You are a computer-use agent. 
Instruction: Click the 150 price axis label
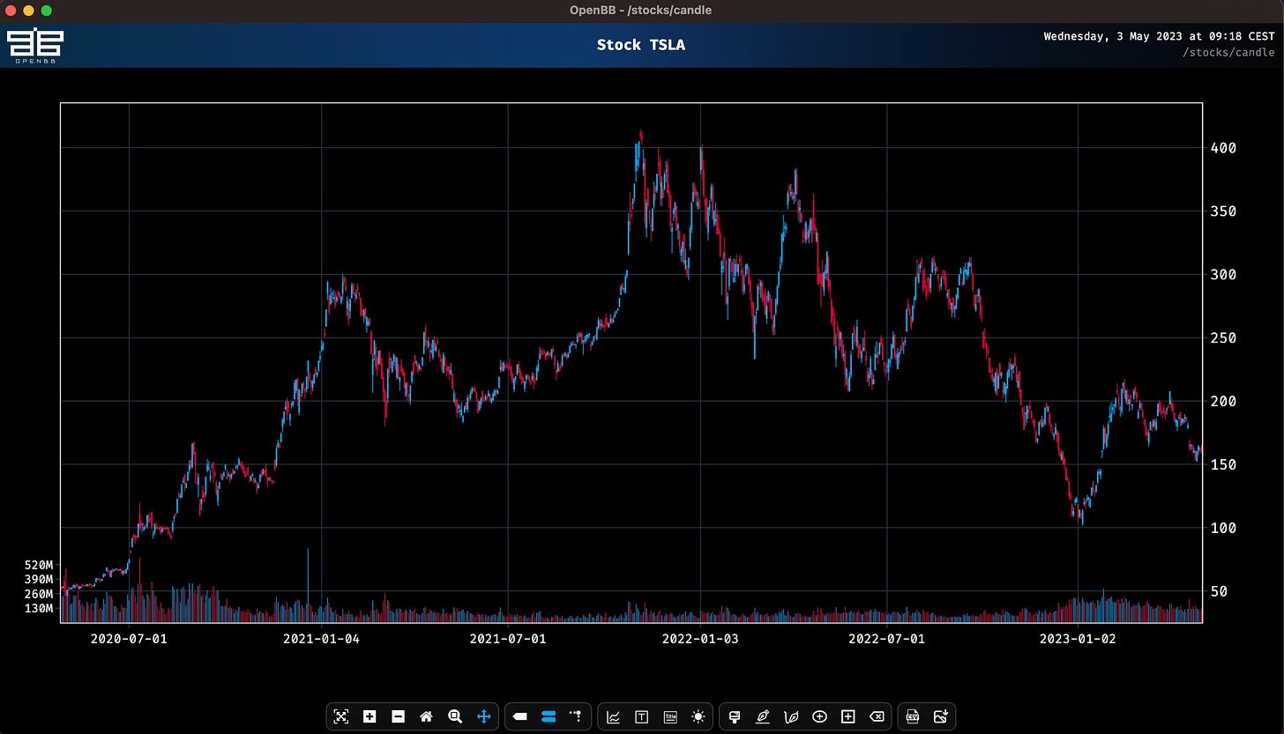(x=1223, y=465)
